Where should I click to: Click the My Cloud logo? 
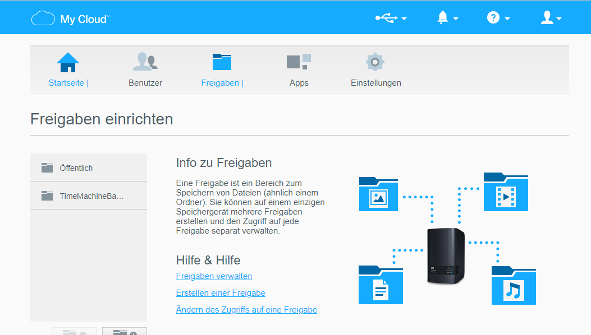tap(70, 18)
